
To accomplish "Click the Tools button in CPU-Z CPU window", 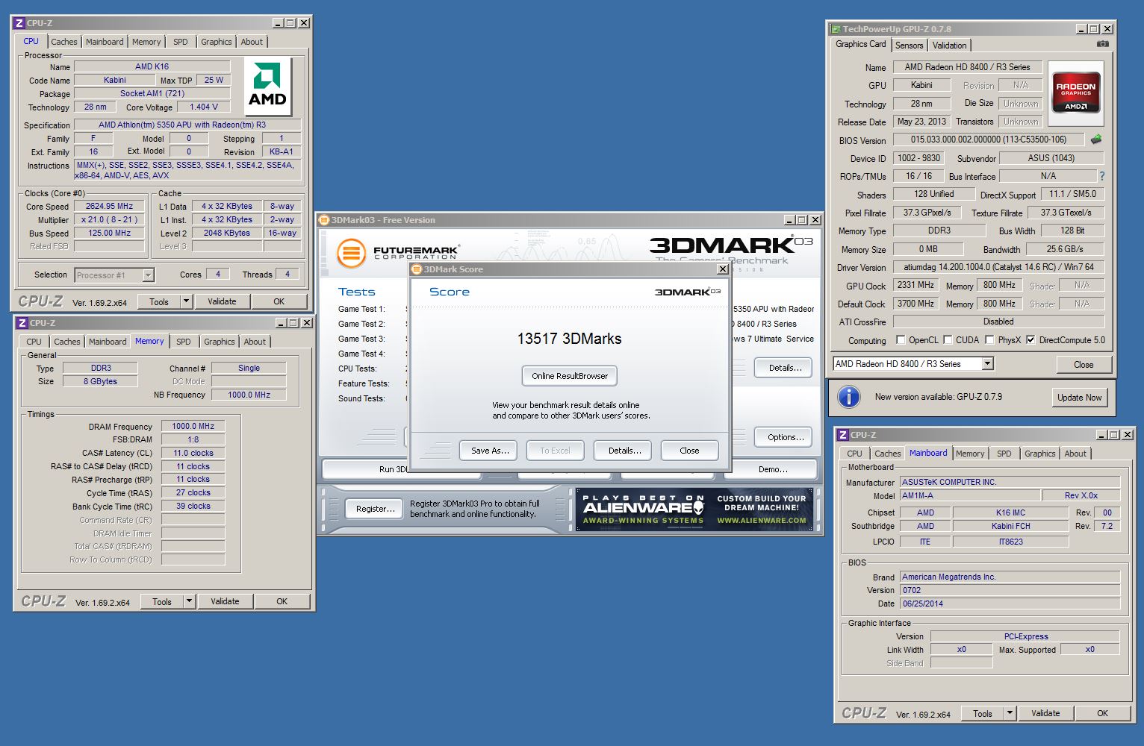I will [159, 301].
